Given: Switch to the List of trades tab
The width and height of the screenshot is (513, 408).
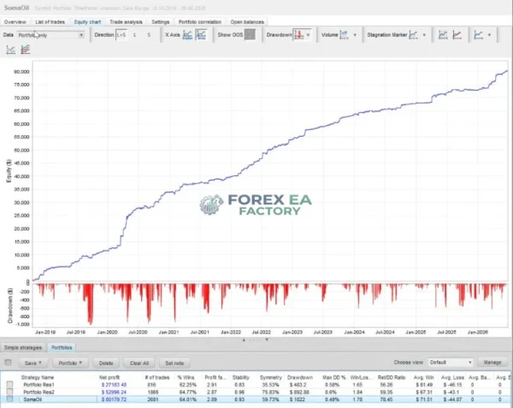Looking at the screenshot, I should click(50, 22).
